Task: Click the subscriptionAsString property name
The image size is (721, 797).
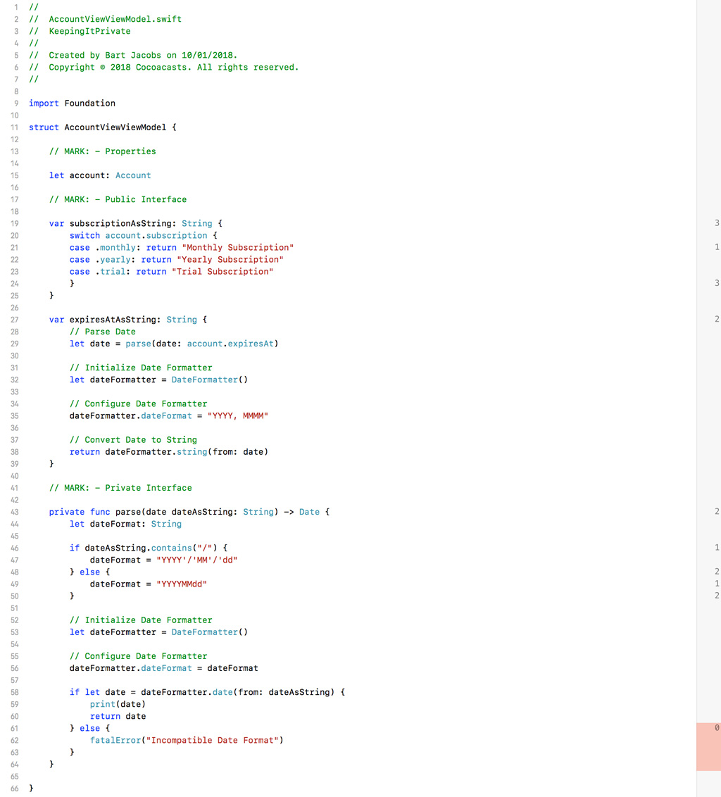Action: pyautogui.click(x=123, y=223)
